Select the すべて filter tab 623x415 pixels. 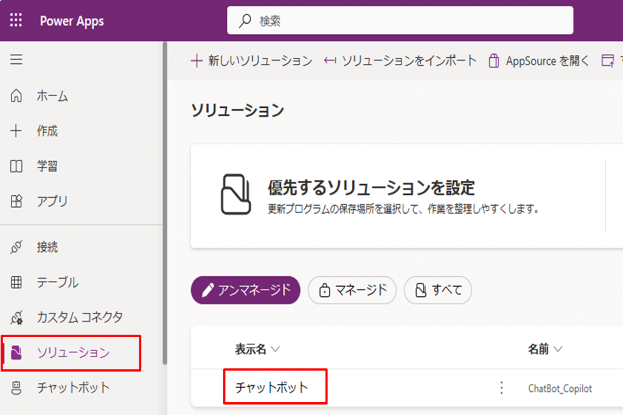coord(438,290)
